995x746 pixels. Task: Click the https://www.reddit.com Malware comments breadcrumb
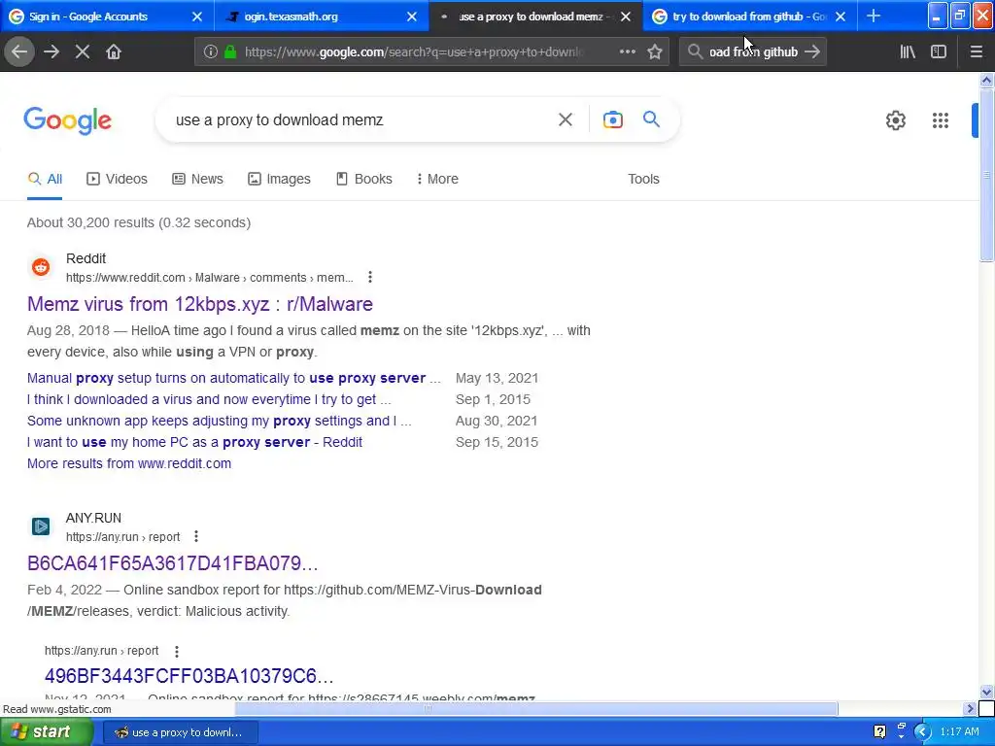[x=210, y=278]
